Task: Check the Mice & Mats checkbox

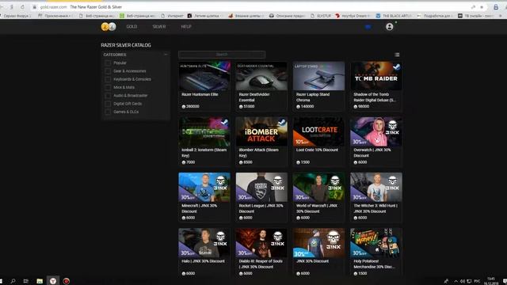Action: tap(108, 87)
